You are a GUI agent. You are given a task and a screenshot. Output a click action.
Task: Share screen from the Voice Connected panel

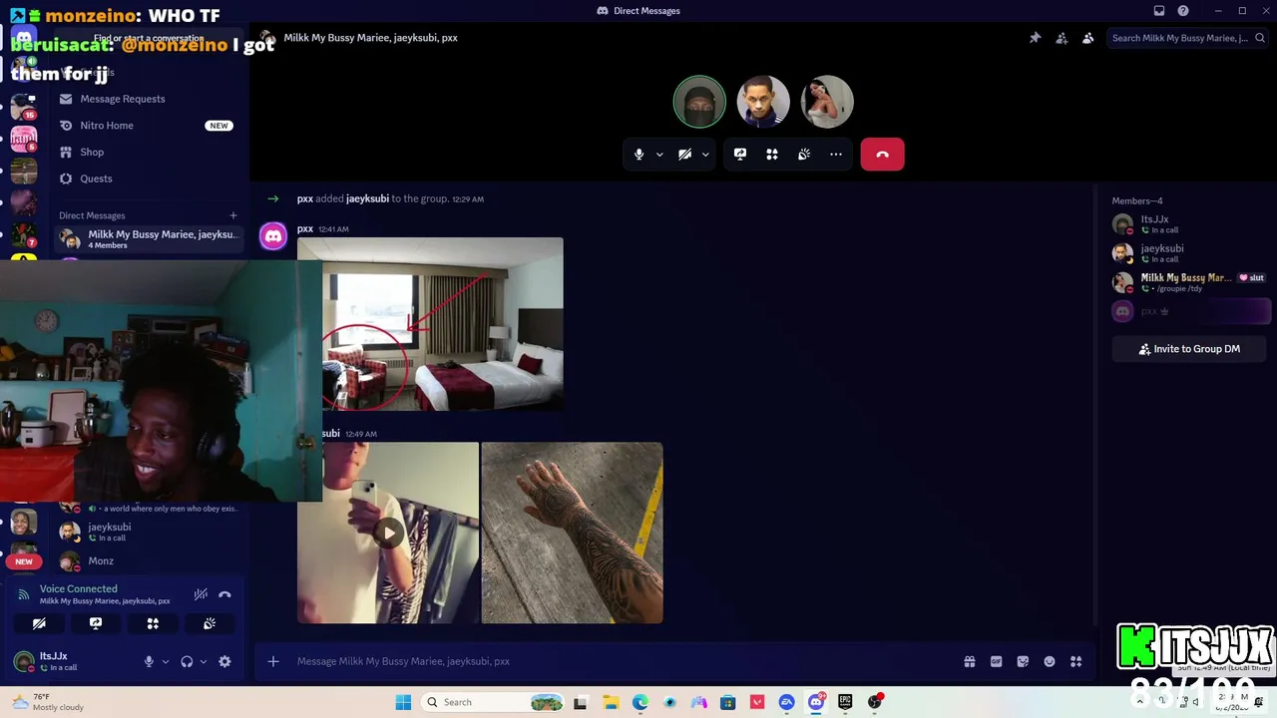tap(96, 623)
